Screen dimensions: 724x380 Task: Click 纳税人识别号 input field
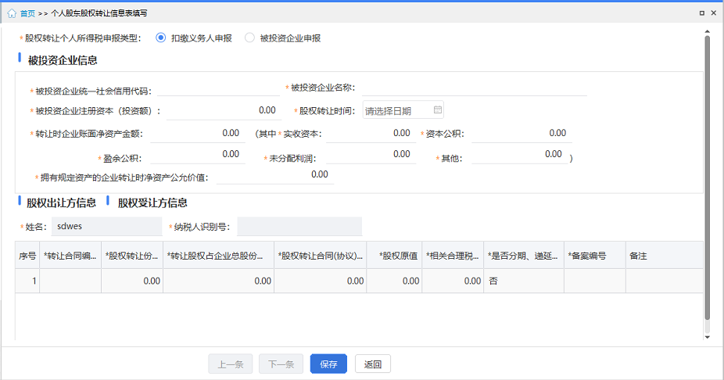(299, 227)
